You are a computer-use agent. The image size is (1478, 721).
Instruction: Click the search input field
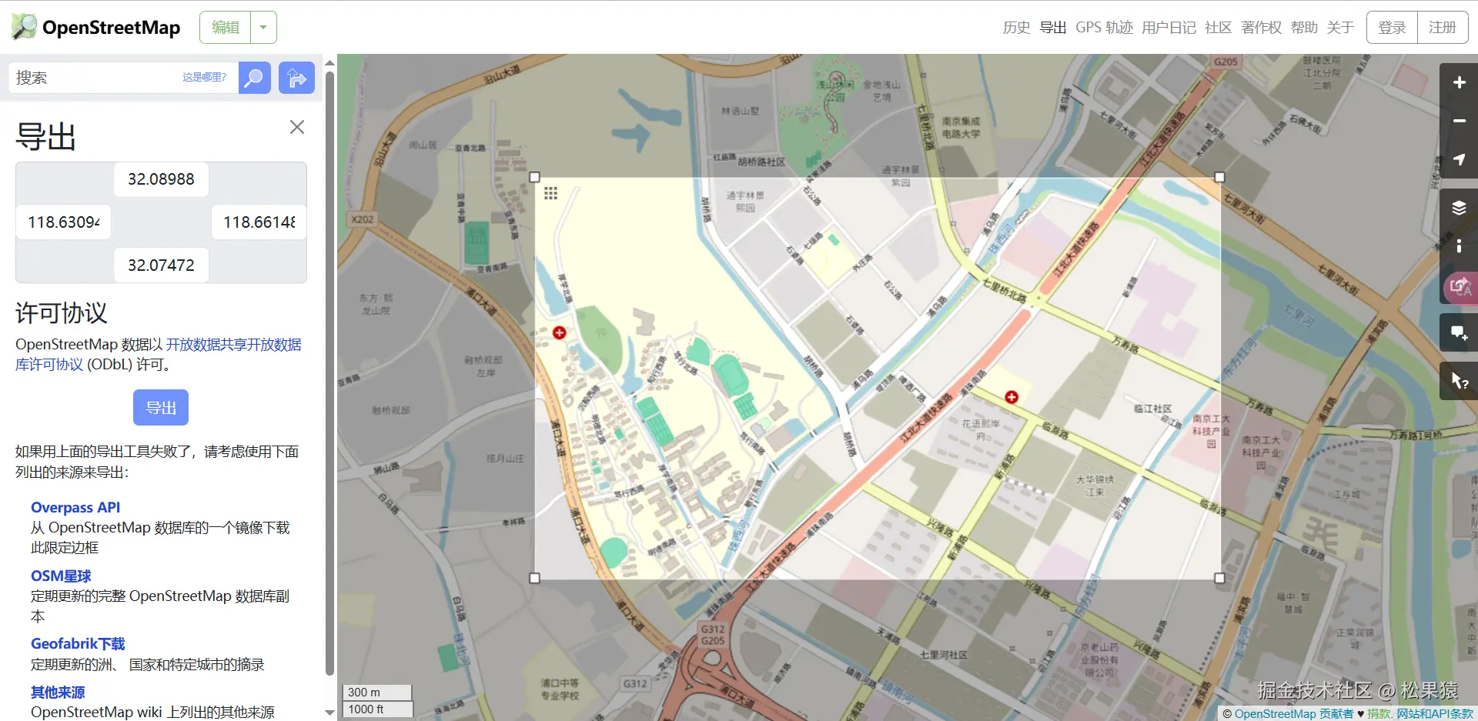(123, 78)
